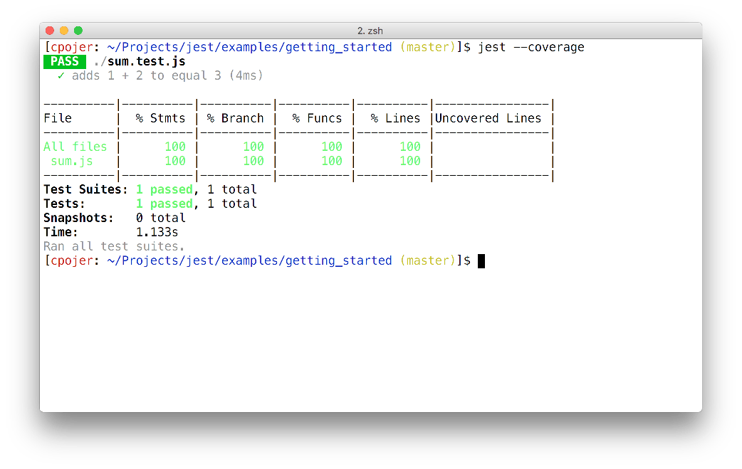Click the block cursor at the active prompt
742x469 pixels.
pos(481,260)
